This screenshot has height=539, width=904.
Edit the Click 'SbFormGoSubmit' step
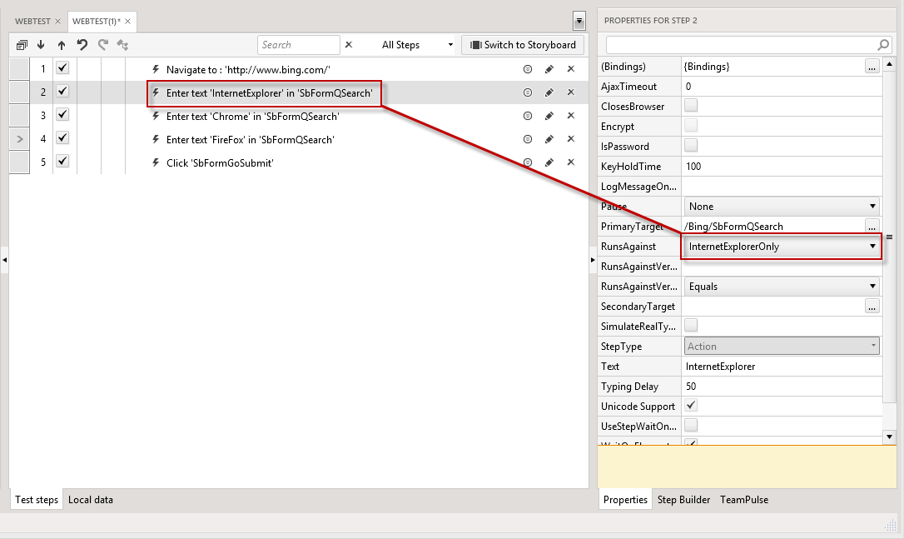(x=549, y=162)
